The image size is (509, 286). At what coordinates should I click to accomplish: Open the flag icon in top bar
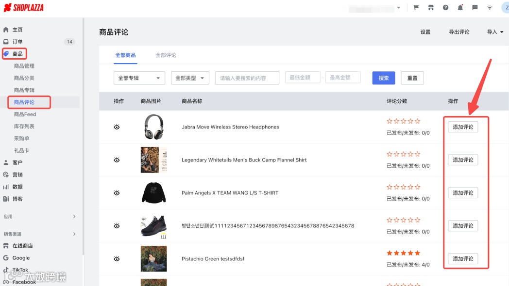[x=416, y=7]
